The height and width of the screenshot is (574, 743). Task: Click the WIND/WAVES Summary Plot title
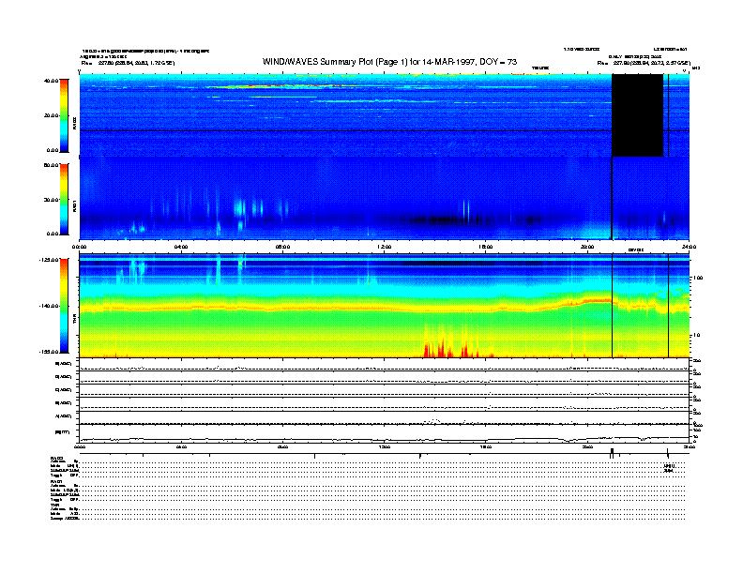pyautogui.click(x=389, y=62)
